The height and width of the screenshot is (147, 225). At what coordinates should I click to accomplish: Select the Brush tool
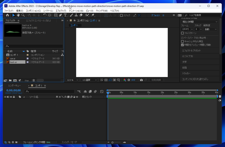point(71,15)
